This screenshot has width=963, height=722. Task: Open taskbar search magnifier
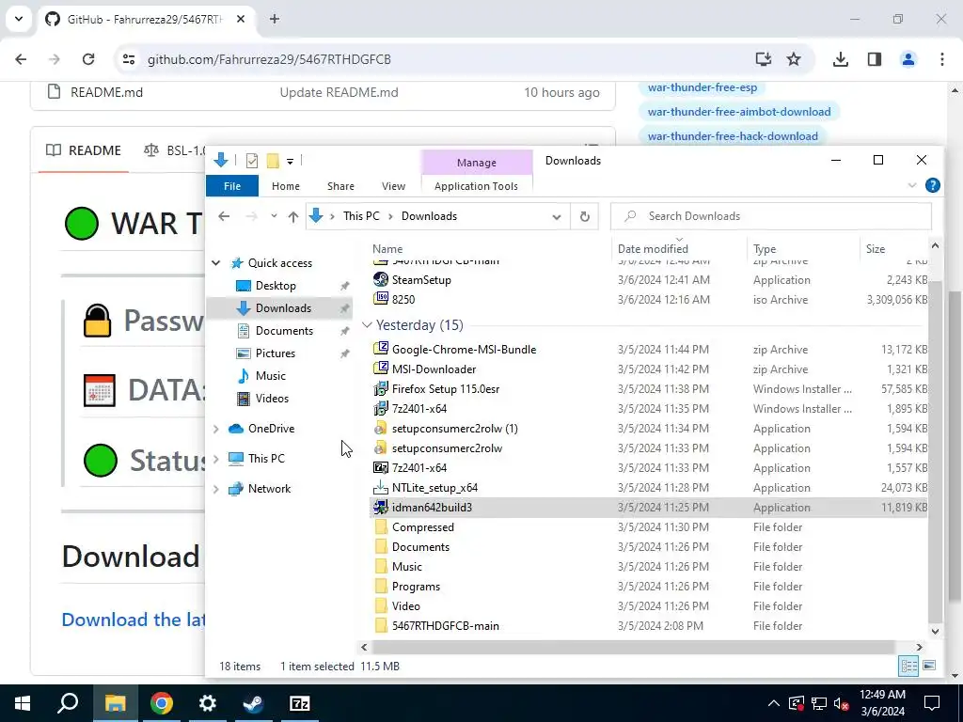[68, 703]
